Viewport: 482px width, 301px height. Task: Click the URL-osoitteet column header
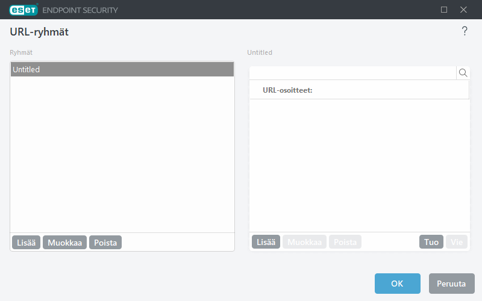[x=359, y=90]
